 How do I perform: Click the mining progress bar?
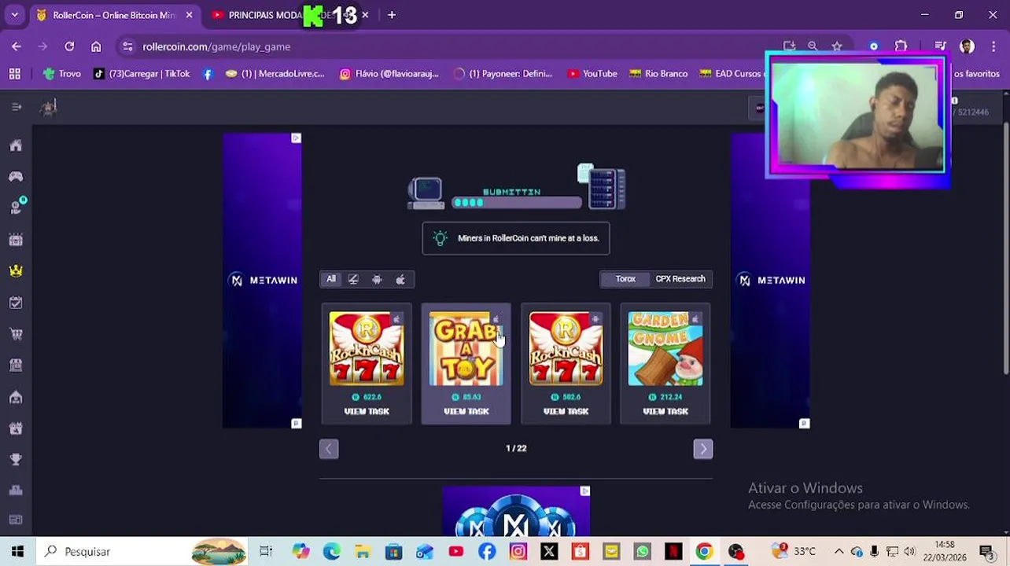[x=517, y=203]
